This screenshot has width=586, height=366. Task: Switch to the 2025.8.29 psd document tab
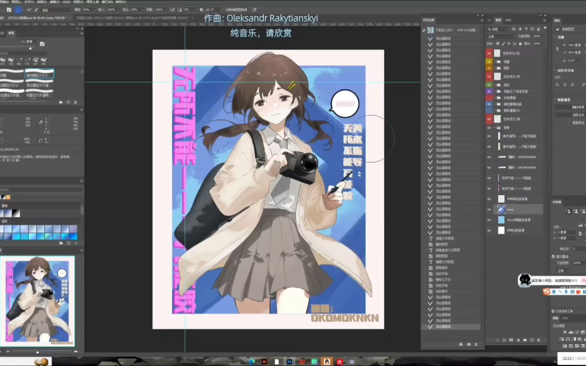pyautogui.click(x=36, y=18)
